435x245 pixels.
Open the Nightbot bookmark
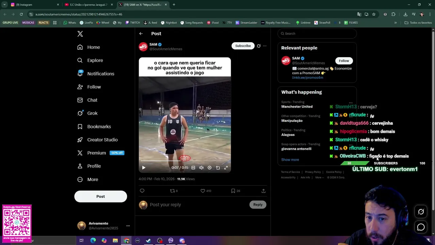169,23
